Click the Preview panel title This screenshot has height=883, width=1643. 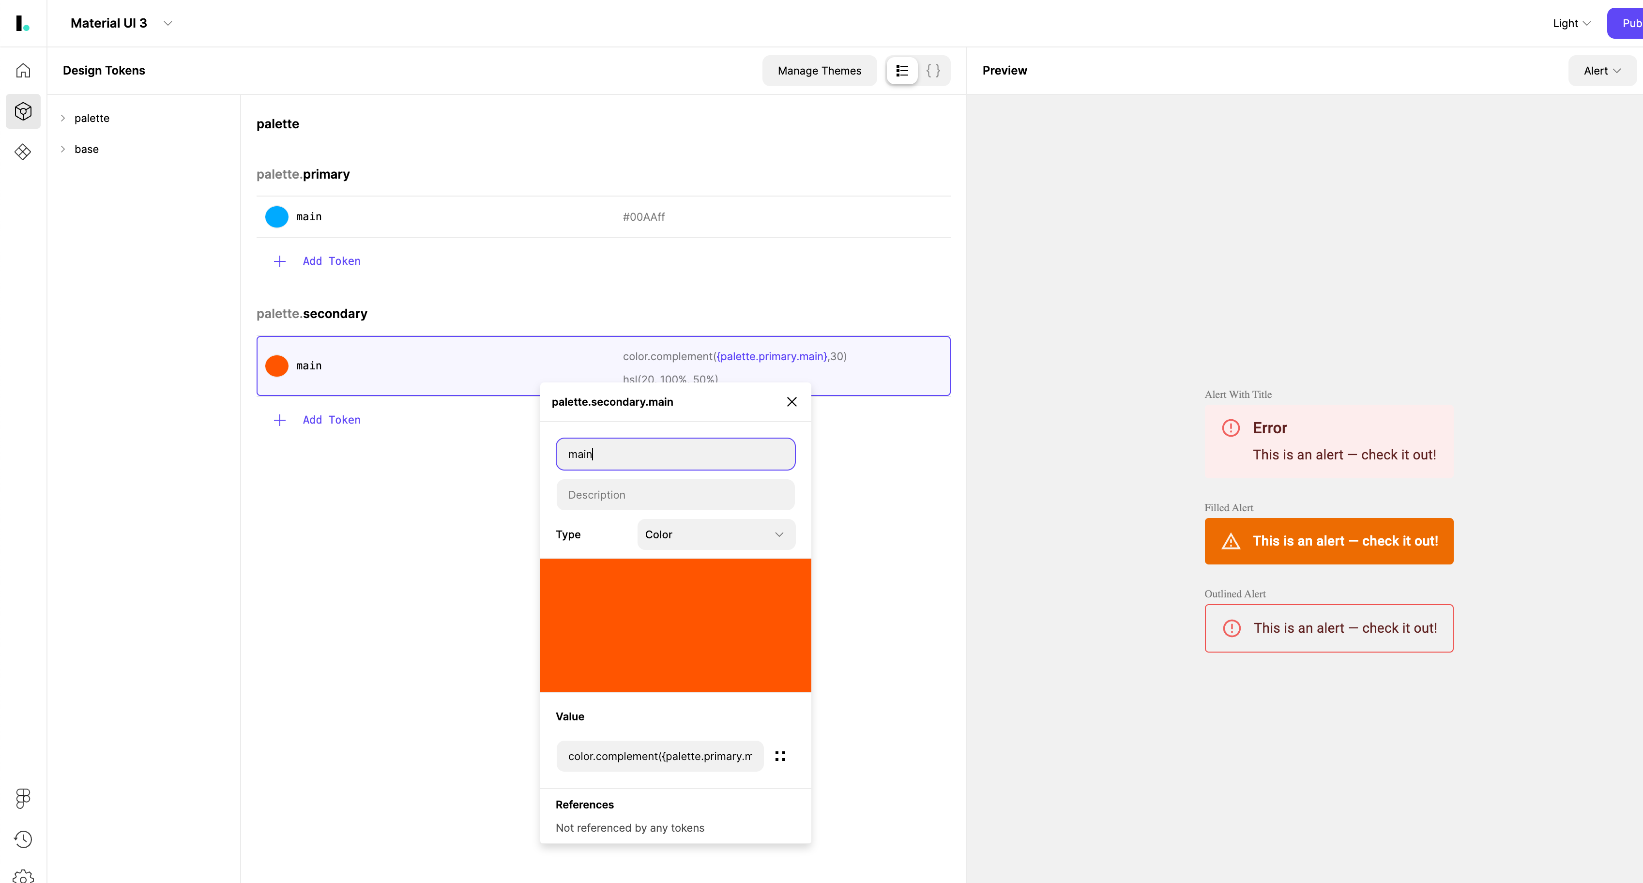(x=1004, y=70)
